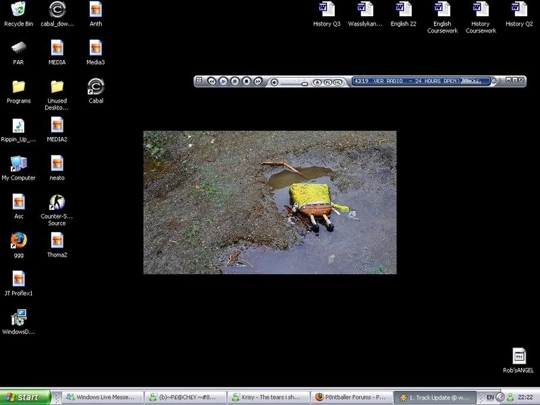540x405 pixels.
Task: Stop playback in Winamp
Action: (x=246, y=81)
